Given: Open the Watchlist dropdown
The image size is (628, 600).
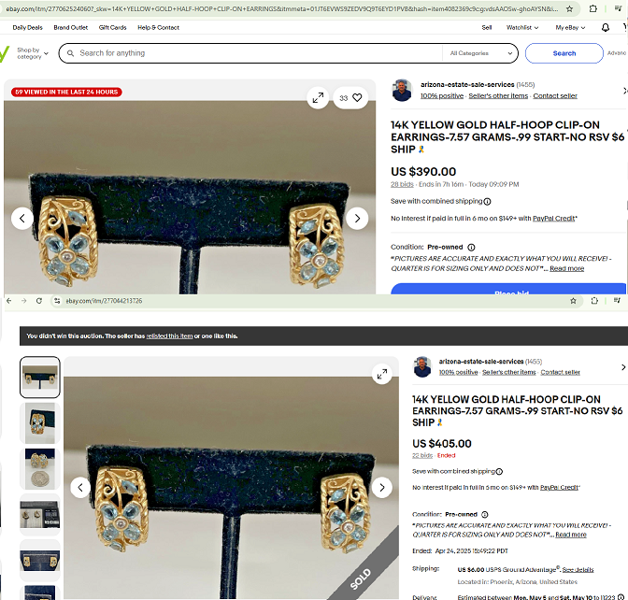Looking at the screenshot, I should [x=522, y=28].
